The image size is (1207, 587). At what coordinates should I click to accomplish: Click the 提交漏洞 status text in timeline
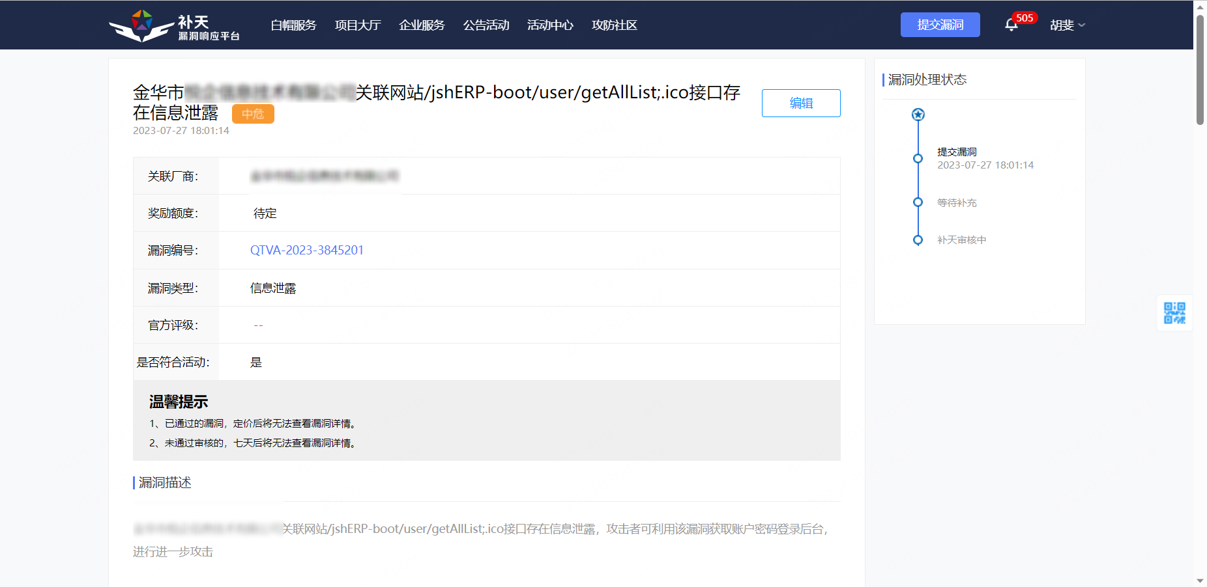(x=957, y=152)
